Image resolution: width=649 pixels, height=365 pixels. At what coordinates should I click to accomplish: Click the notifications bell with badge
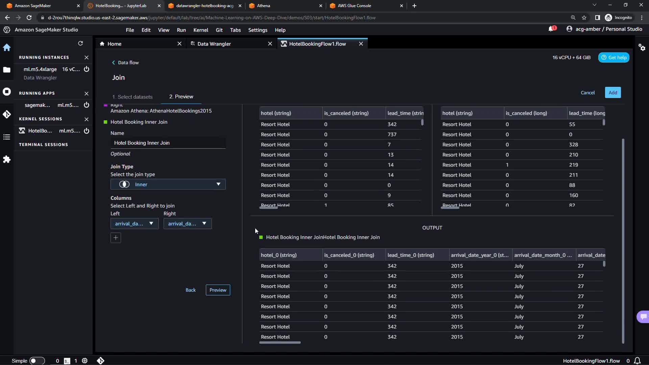pos(552,29)
